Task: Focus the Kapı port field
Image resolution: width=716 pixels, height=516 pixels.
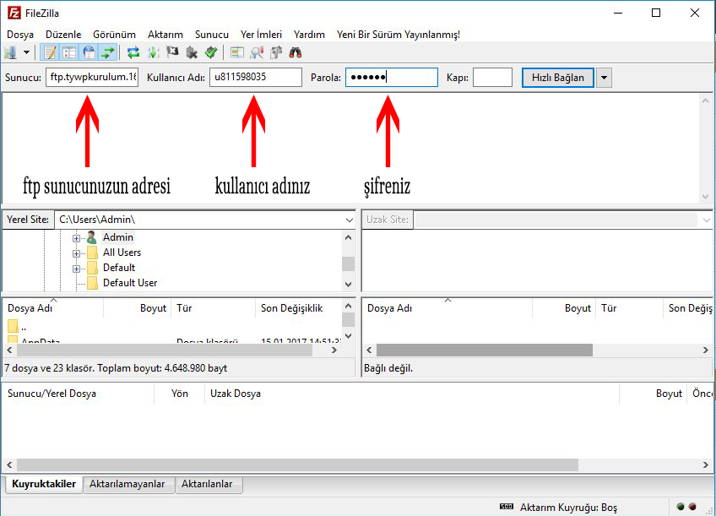Action: coord(492,77)
